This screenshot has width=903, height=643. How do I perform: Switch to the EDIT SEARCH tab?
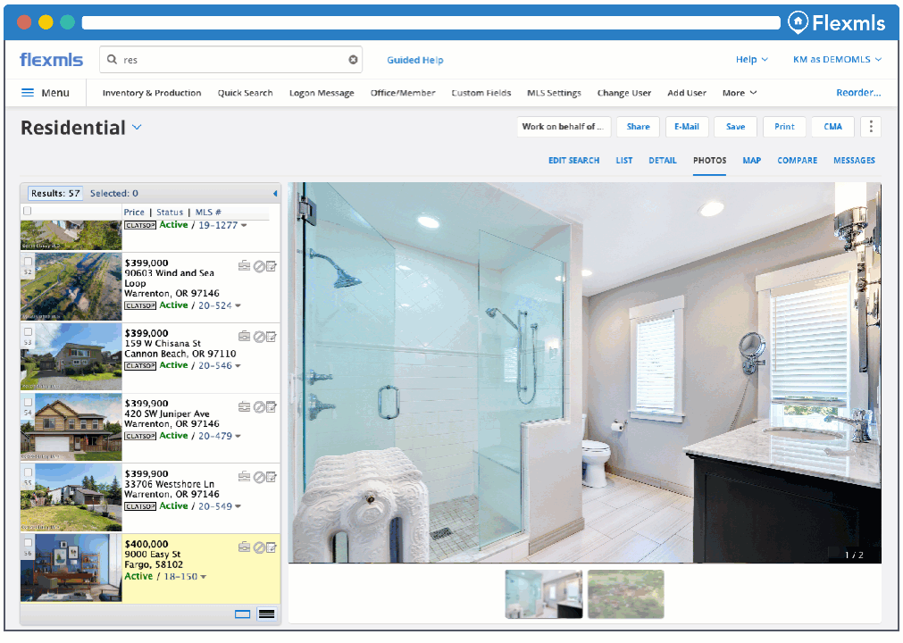pyautogui.click(x=573, y=161)
